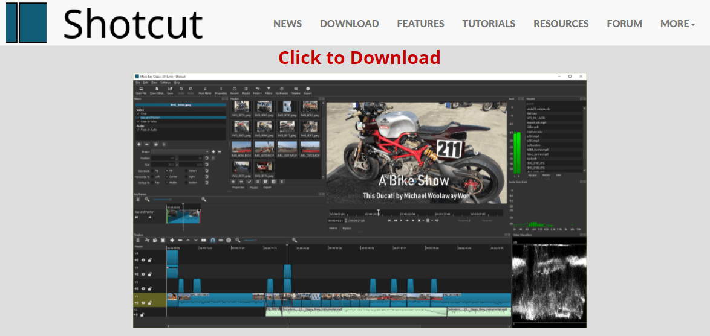The image size is (710, 336).
Task: Lock track V1 with its padlock icon
Action: (150, 303)
